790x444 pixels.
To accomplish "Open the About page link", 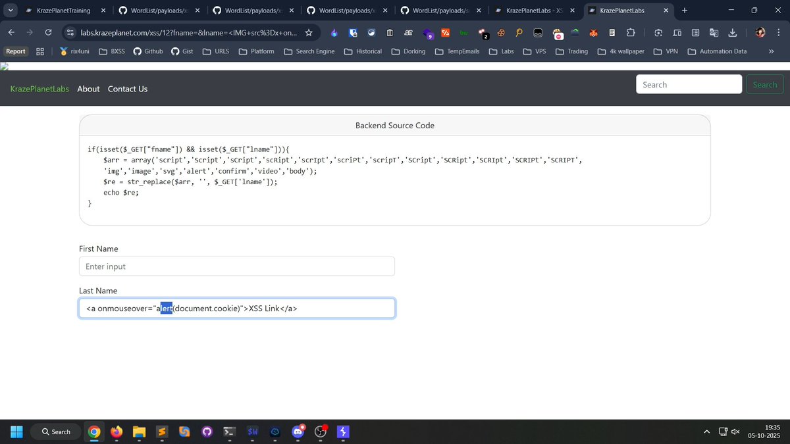I will click(x=88, y=89).
